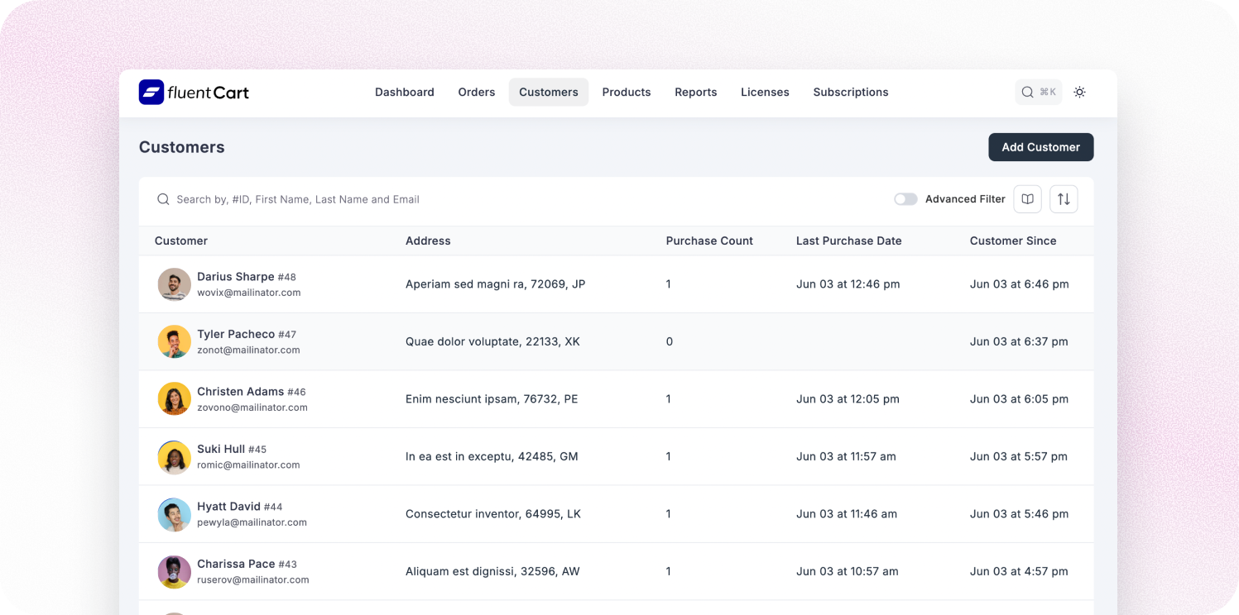Click customer since Jun 03 at 6:37 pm
1239x615 pixels.
pos(1019,341)
